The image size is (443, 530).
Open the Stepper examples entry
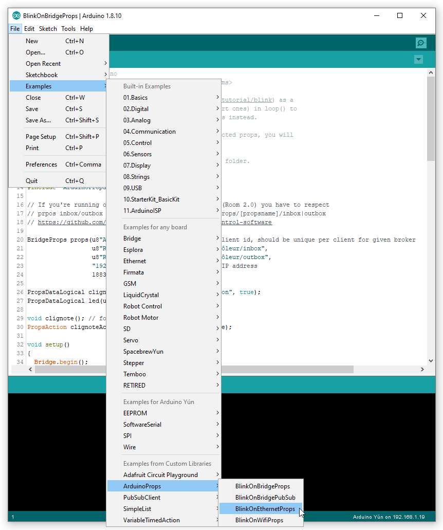[x=164, y=363]
